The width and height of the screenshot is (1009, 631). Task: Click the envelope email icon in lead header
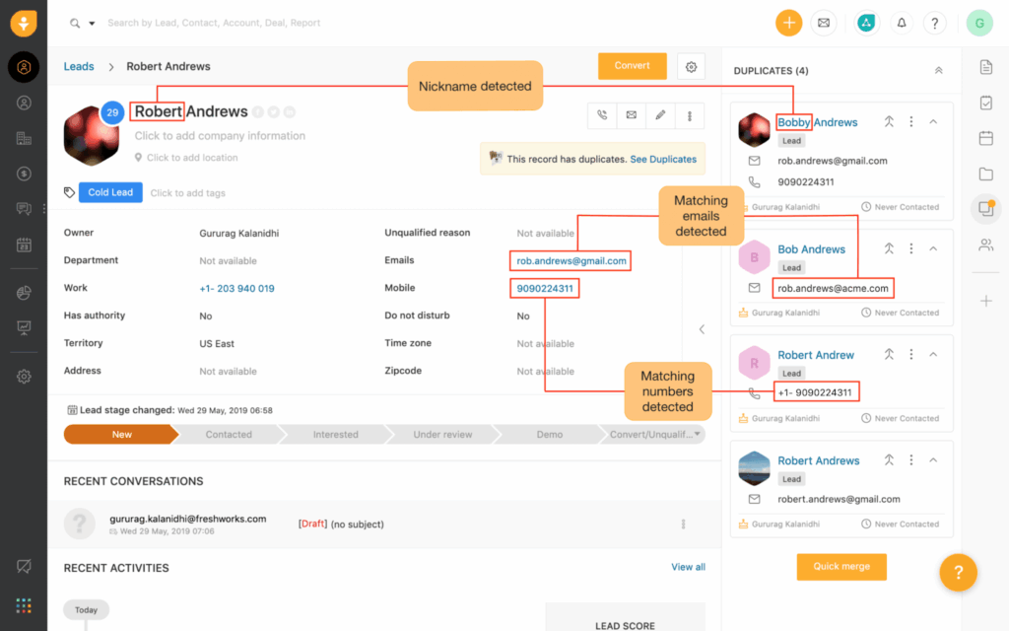click(x=631, y=116)
